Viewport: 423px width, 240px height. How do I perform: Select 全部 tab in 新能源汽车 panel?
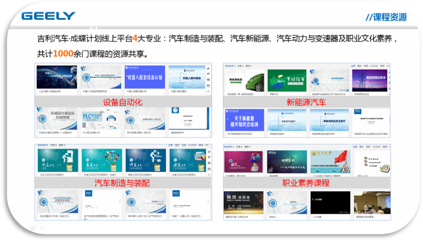tap(353, 66)
